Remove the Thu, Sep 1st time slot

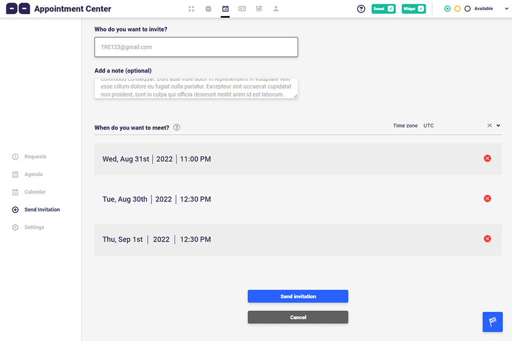point(487,239)
